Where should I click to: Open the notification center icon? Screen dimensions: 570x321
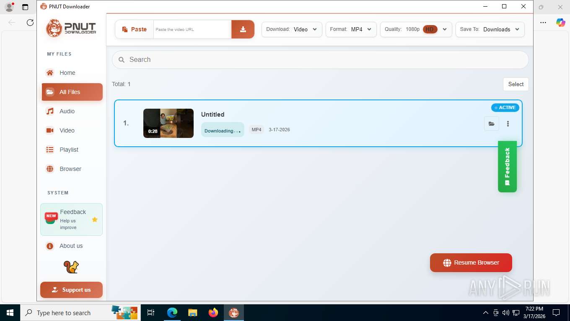coord(556,313)
